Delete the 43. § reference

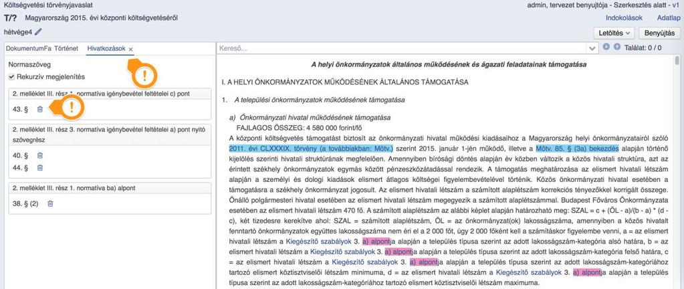coord(39,109)
